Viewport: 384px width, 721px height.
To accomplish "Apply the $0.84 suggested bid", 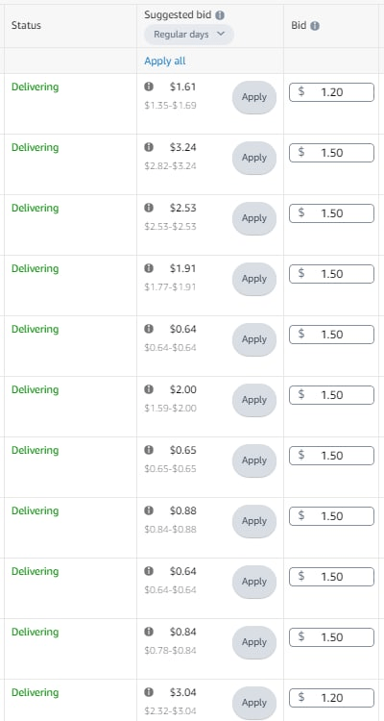I will click(254, 642).
